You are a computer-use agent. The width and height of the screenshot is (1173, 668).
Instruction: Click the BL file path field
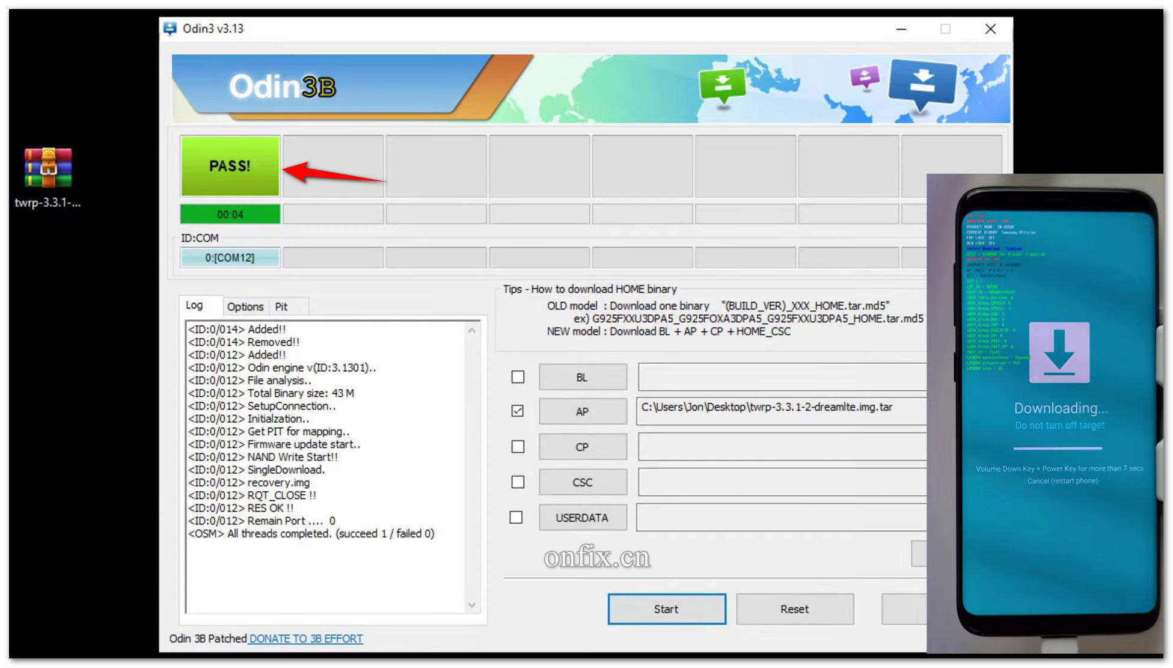tap(782, 377)
